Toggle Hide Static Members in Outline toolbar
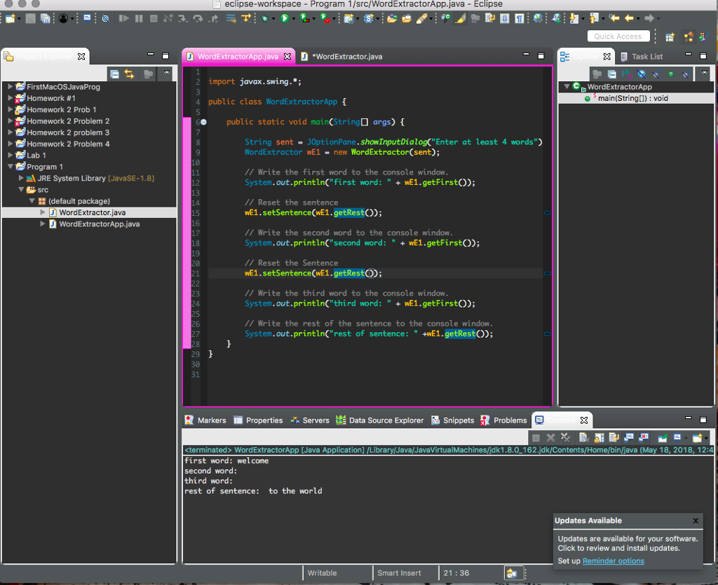This screenshot has width=718, height=585. [x=656, y=74]
